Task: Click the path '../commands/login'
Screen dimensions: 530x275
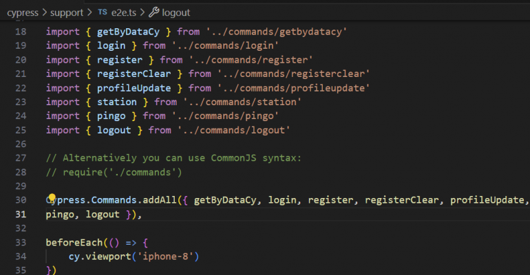Action: (x=225, y=45)
